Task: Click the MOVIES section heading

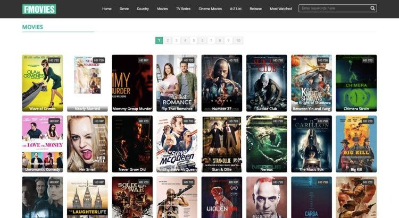Action: pos(32,27)
